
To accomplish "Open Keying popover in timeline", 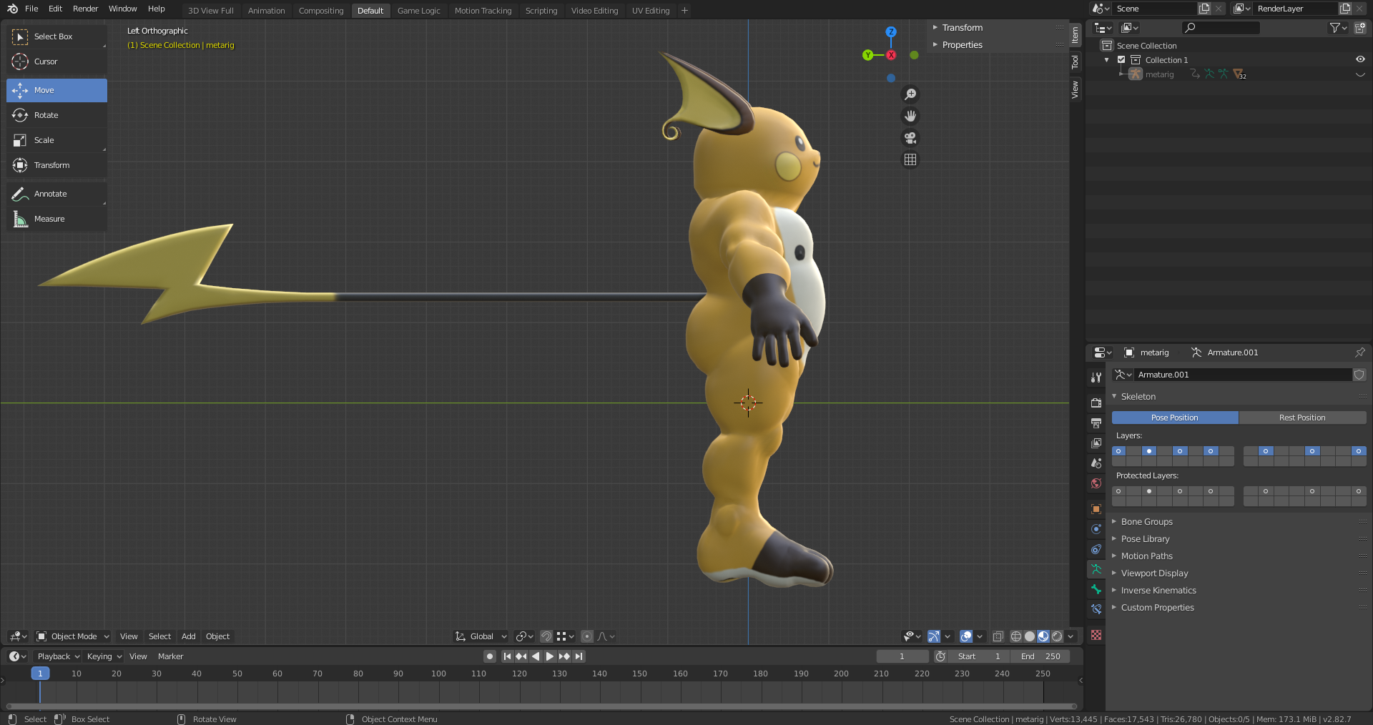I will pos(104,656).
